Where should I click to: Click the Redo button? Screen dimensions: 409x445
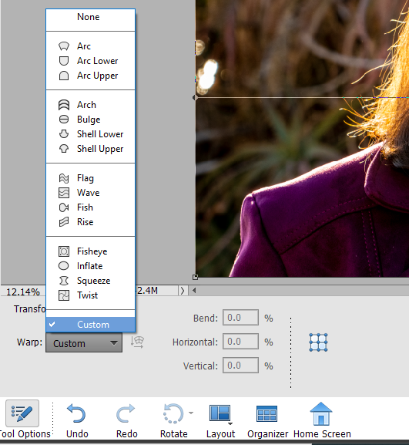pos(126,421)
